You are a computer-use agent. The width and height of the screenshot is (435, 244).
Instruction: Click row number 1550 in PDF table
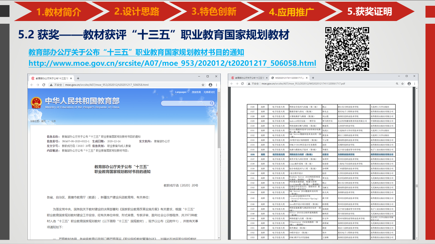(x=252, y=223)
